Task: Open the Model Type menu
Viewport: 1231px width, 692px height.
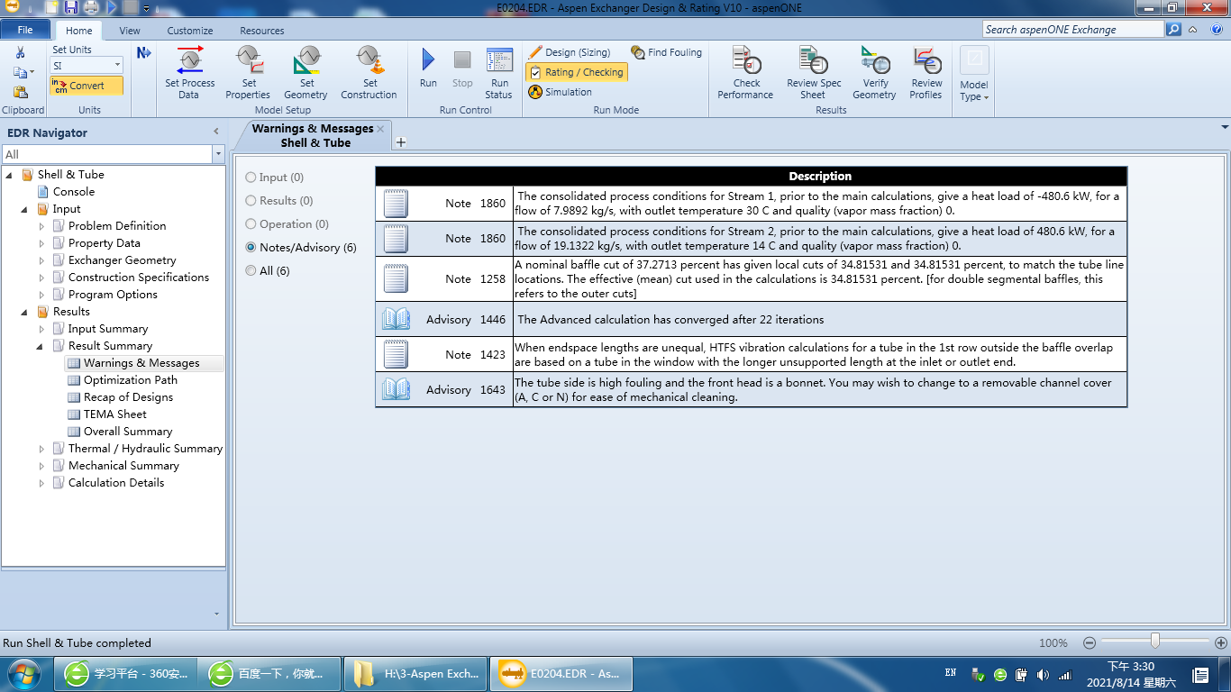Action: tap(974, 74)
